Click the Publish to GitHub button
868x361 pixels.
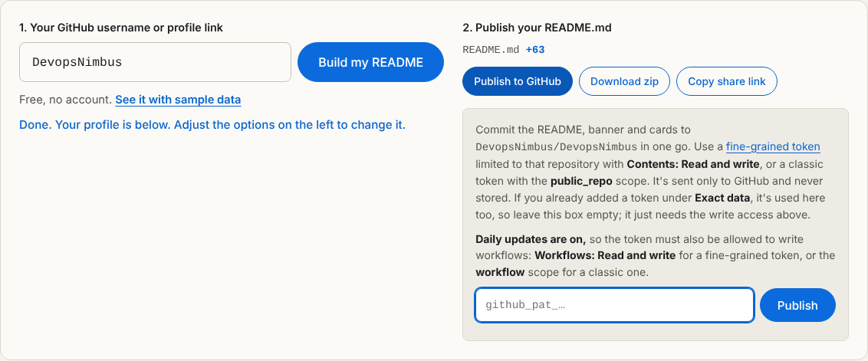[x=517, y=81]
